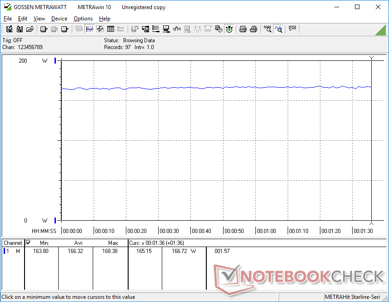Open the data table view icon
389x302 pixels.
click(110, 29)
